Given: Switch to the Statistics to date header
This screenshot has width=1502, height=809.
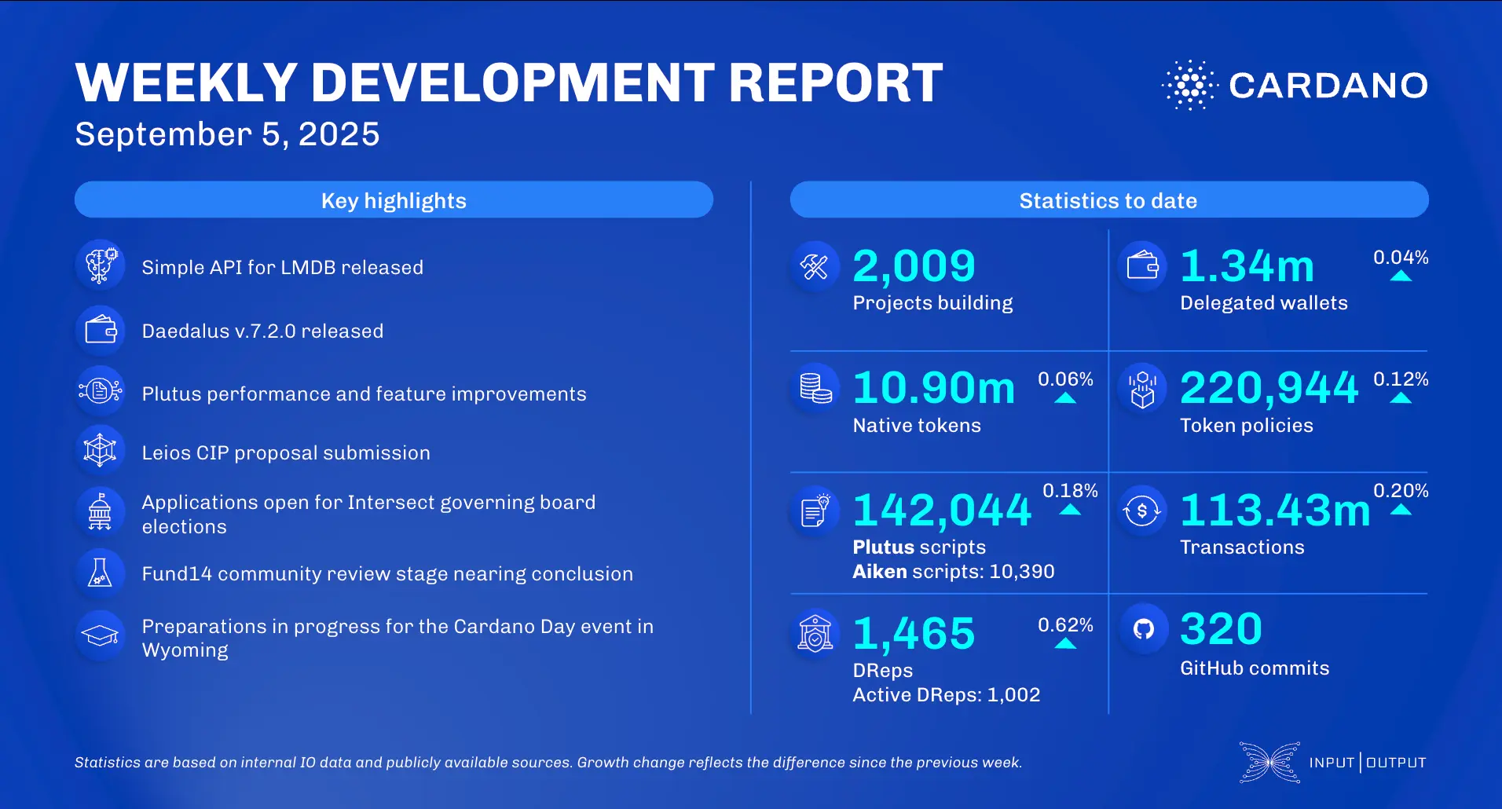Looking at the screenshot, I should (1108, 200).
